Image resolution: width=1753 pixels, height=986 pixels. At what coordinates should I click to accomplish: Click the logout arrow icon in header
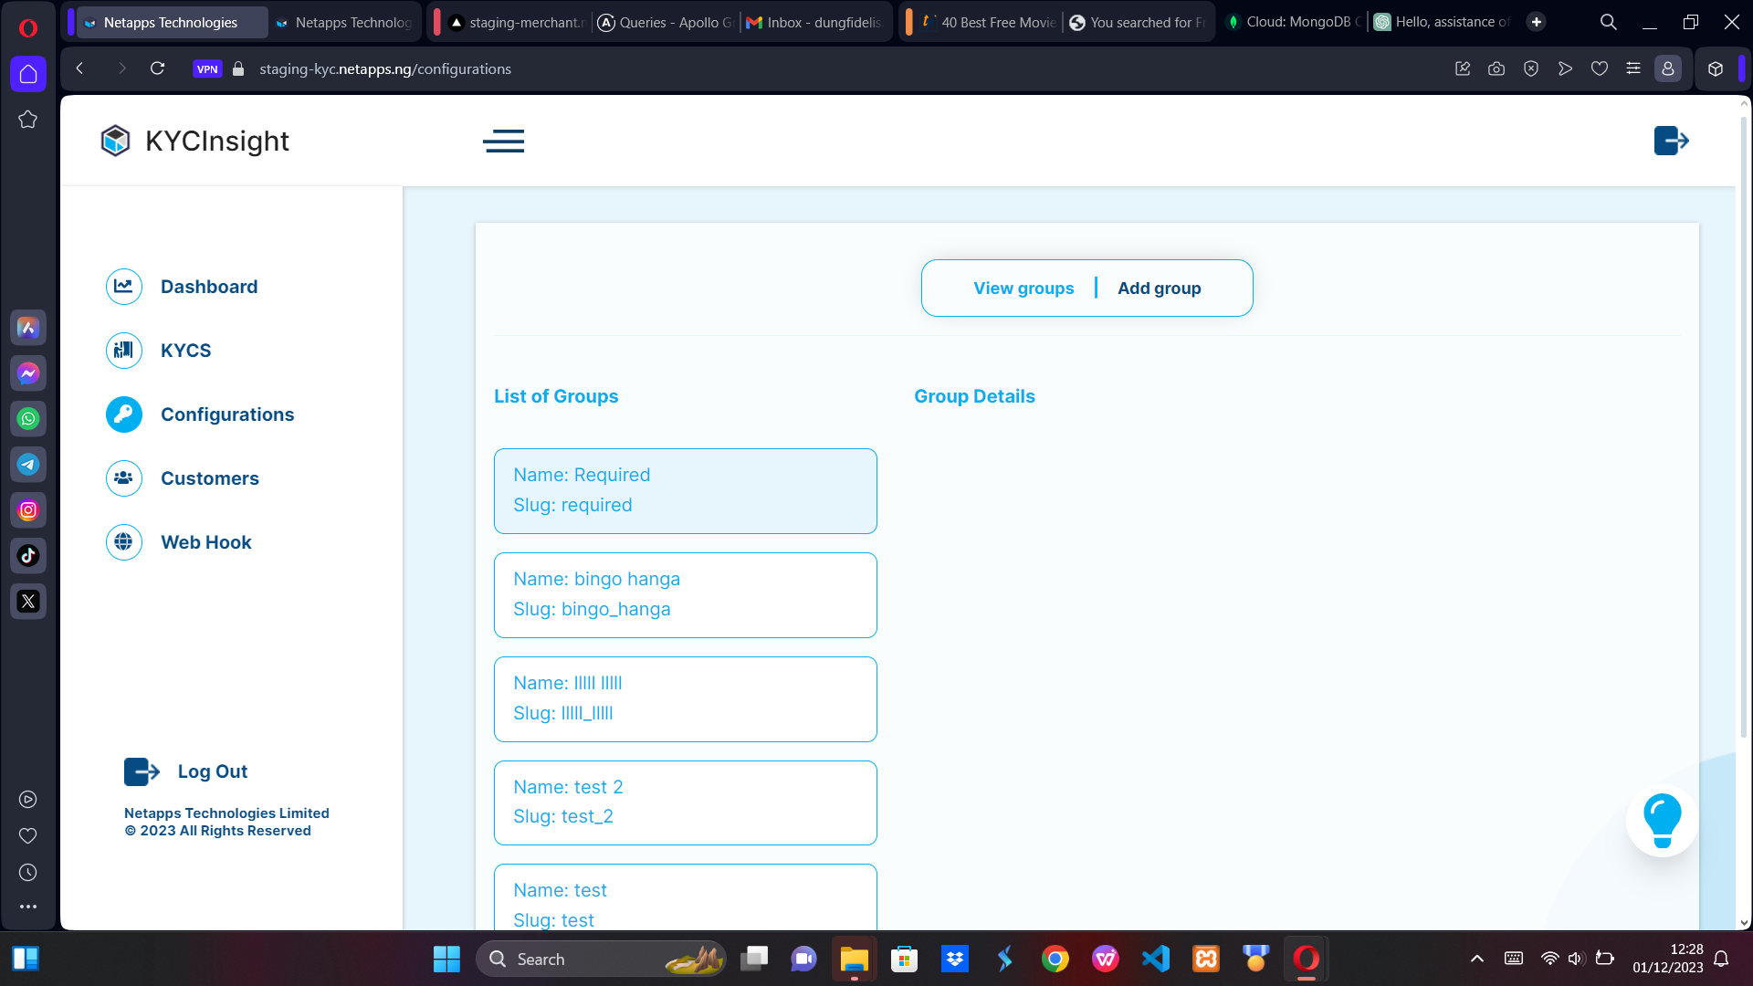[1671, 141]
